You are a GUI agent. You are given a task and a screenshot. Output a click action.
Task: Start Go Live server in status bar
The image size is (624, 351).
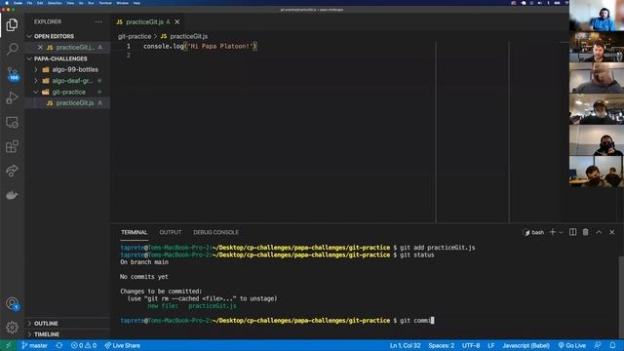572,345
